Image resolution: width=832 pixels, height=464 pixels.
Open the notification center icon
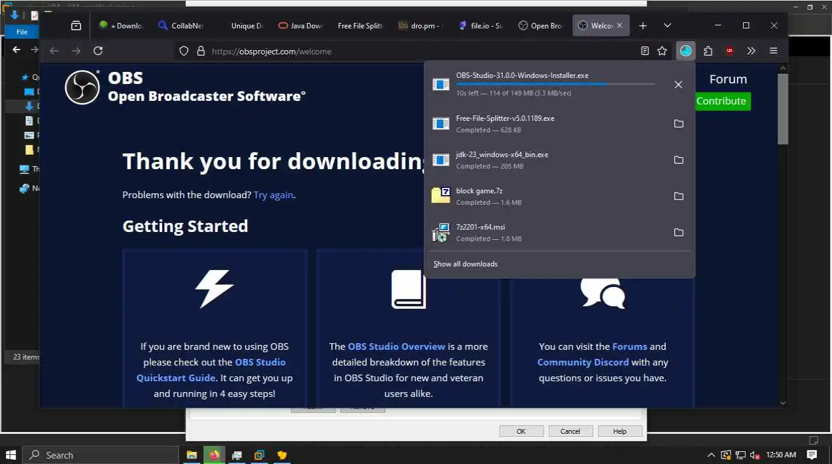[812, 455]
